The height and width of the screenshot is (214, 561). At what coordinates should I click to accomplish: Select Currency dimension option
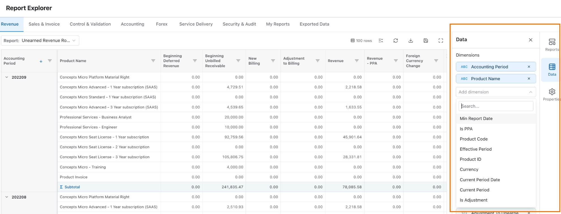click(496, 169)
